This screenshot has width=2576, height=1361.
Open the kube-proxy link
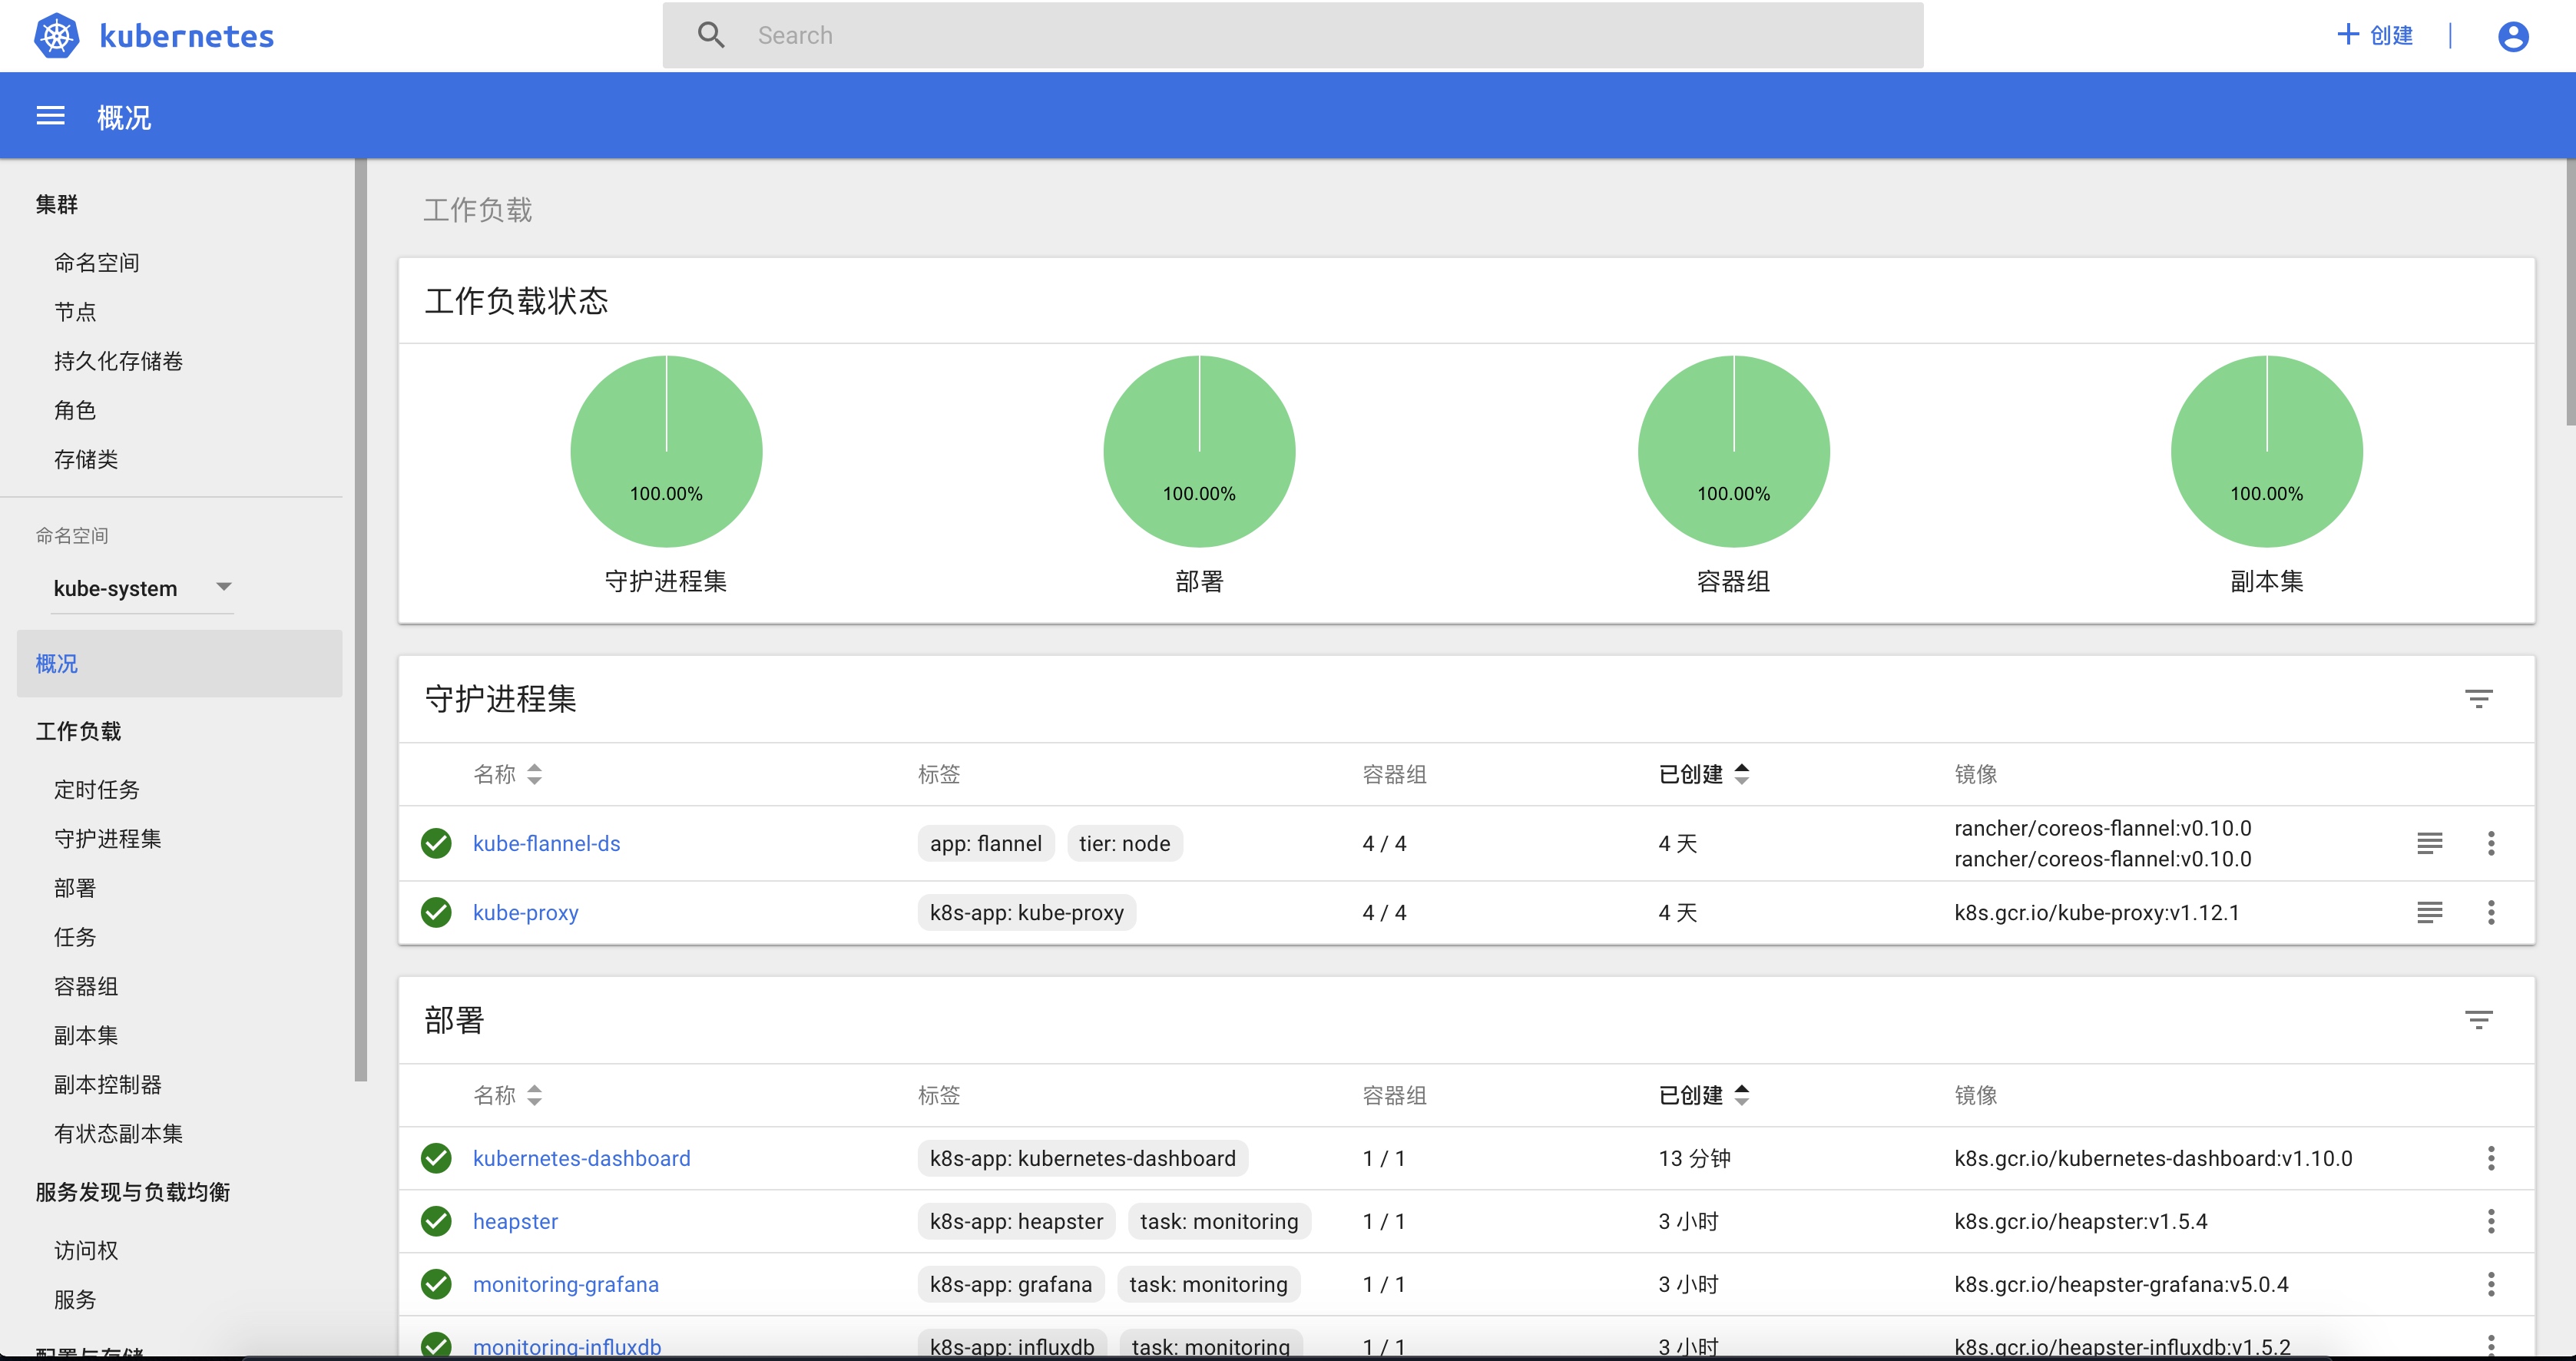click(525, 912)
